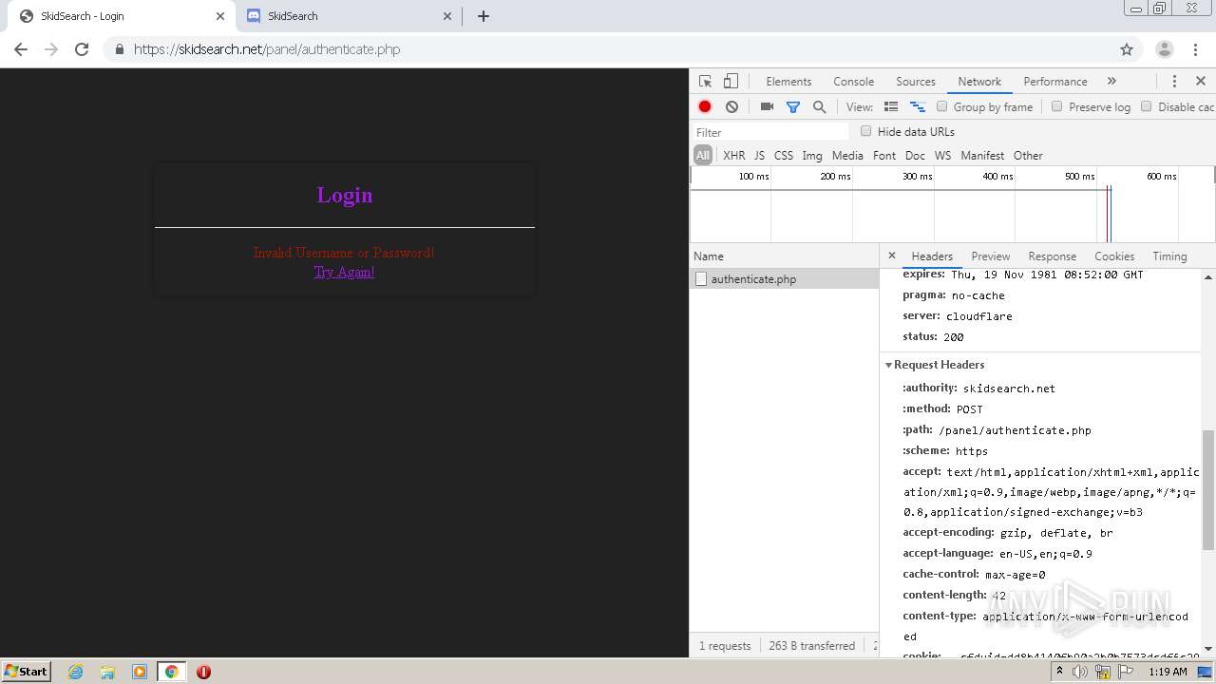Screen dimensions: 1216x684
Task: Close the request details pane
Action: click(891, 256)
